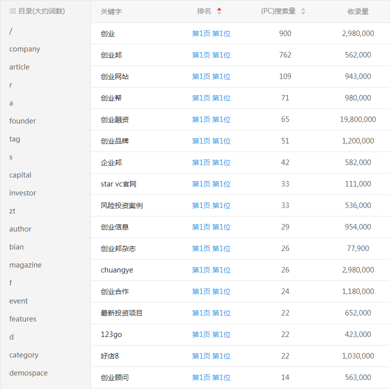Open the 'magazine' directory in sidebar

pyautogui.click(x=25, y=265)
